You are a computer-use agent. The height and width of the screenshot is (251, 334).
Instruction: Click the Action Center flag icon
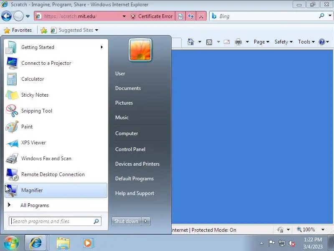271,243
